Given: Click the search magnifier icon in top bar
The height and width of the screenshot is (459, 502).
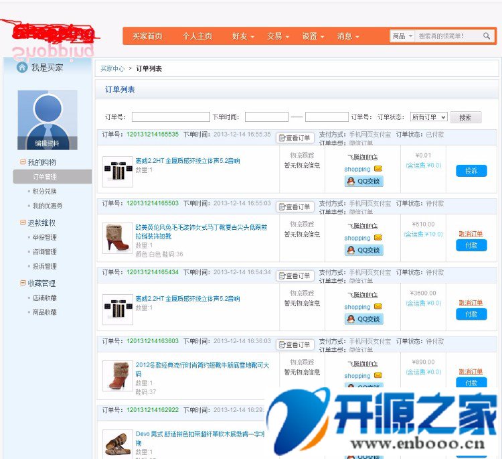Looking at the screenshot, I should click(487, 36).
